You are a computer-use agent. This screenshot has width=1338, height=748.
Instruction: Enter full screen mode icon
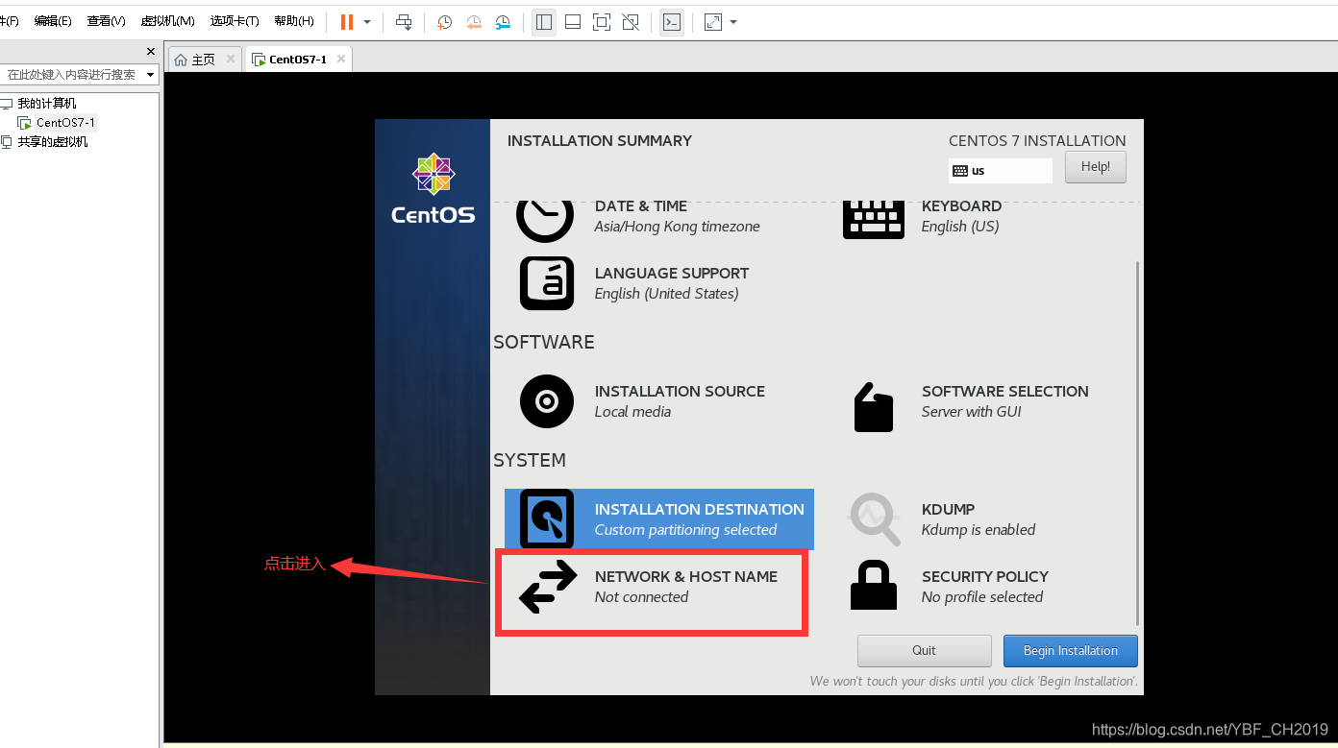602,21
